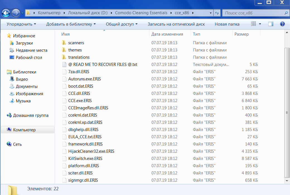Open the address bar history dropdown
Image resolution: width=290 pixels, height=195 pixels.
point(211,13)
